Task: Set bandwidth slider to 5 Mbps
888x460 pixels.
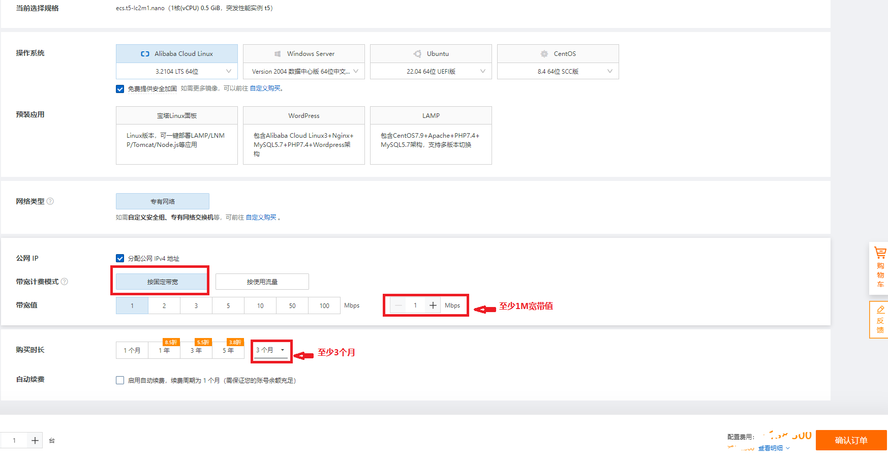Action: click(228, 305)
